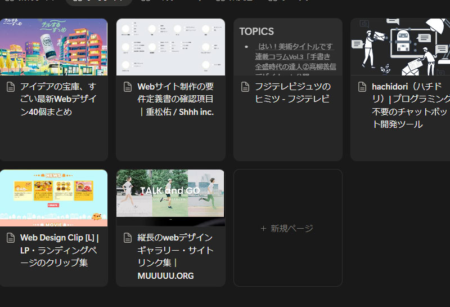The image size is (450, 307).
Task: Open the hachidori robot illustration thumbnail
Action: [x=400, y=47]
